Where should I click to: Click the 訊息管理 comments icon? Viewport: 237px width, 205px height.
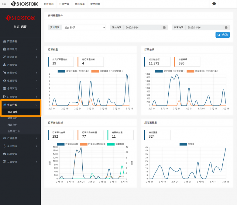(x=5, y=154)
